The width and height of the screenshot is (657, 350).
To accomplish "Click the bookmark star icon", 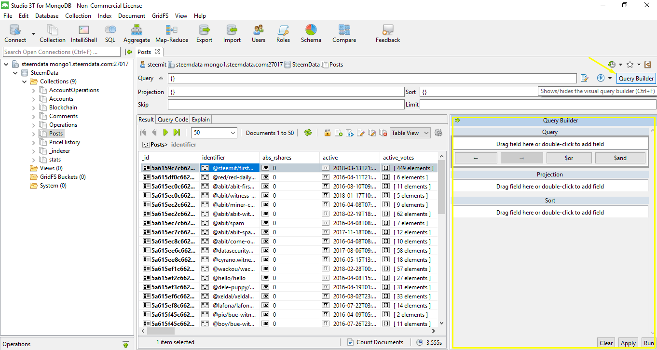I will [x=630, y=65].
